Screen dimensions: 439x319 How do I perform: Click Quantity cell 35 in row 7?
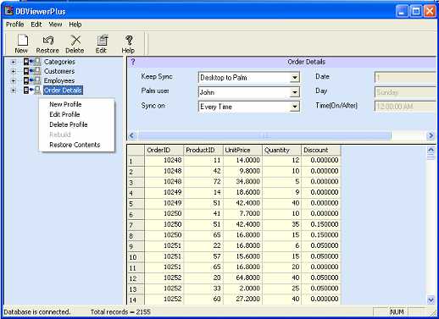[x=281, y=224]
